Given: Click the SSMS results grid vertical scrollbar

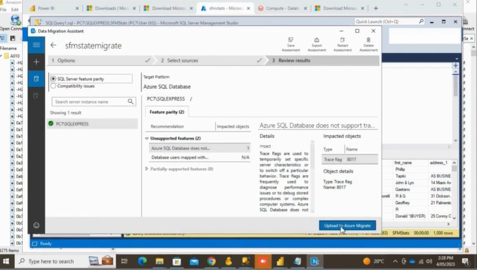Looking at the screenshot, I should [x=454, y=191].
